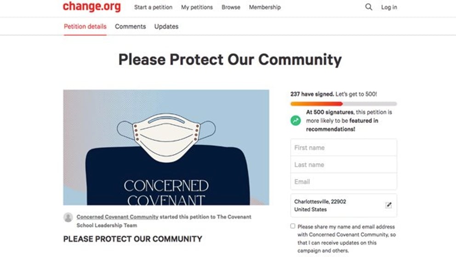Open My petitions menu item
The width and height of the screenshot is (456, 257).
point(197,7)
